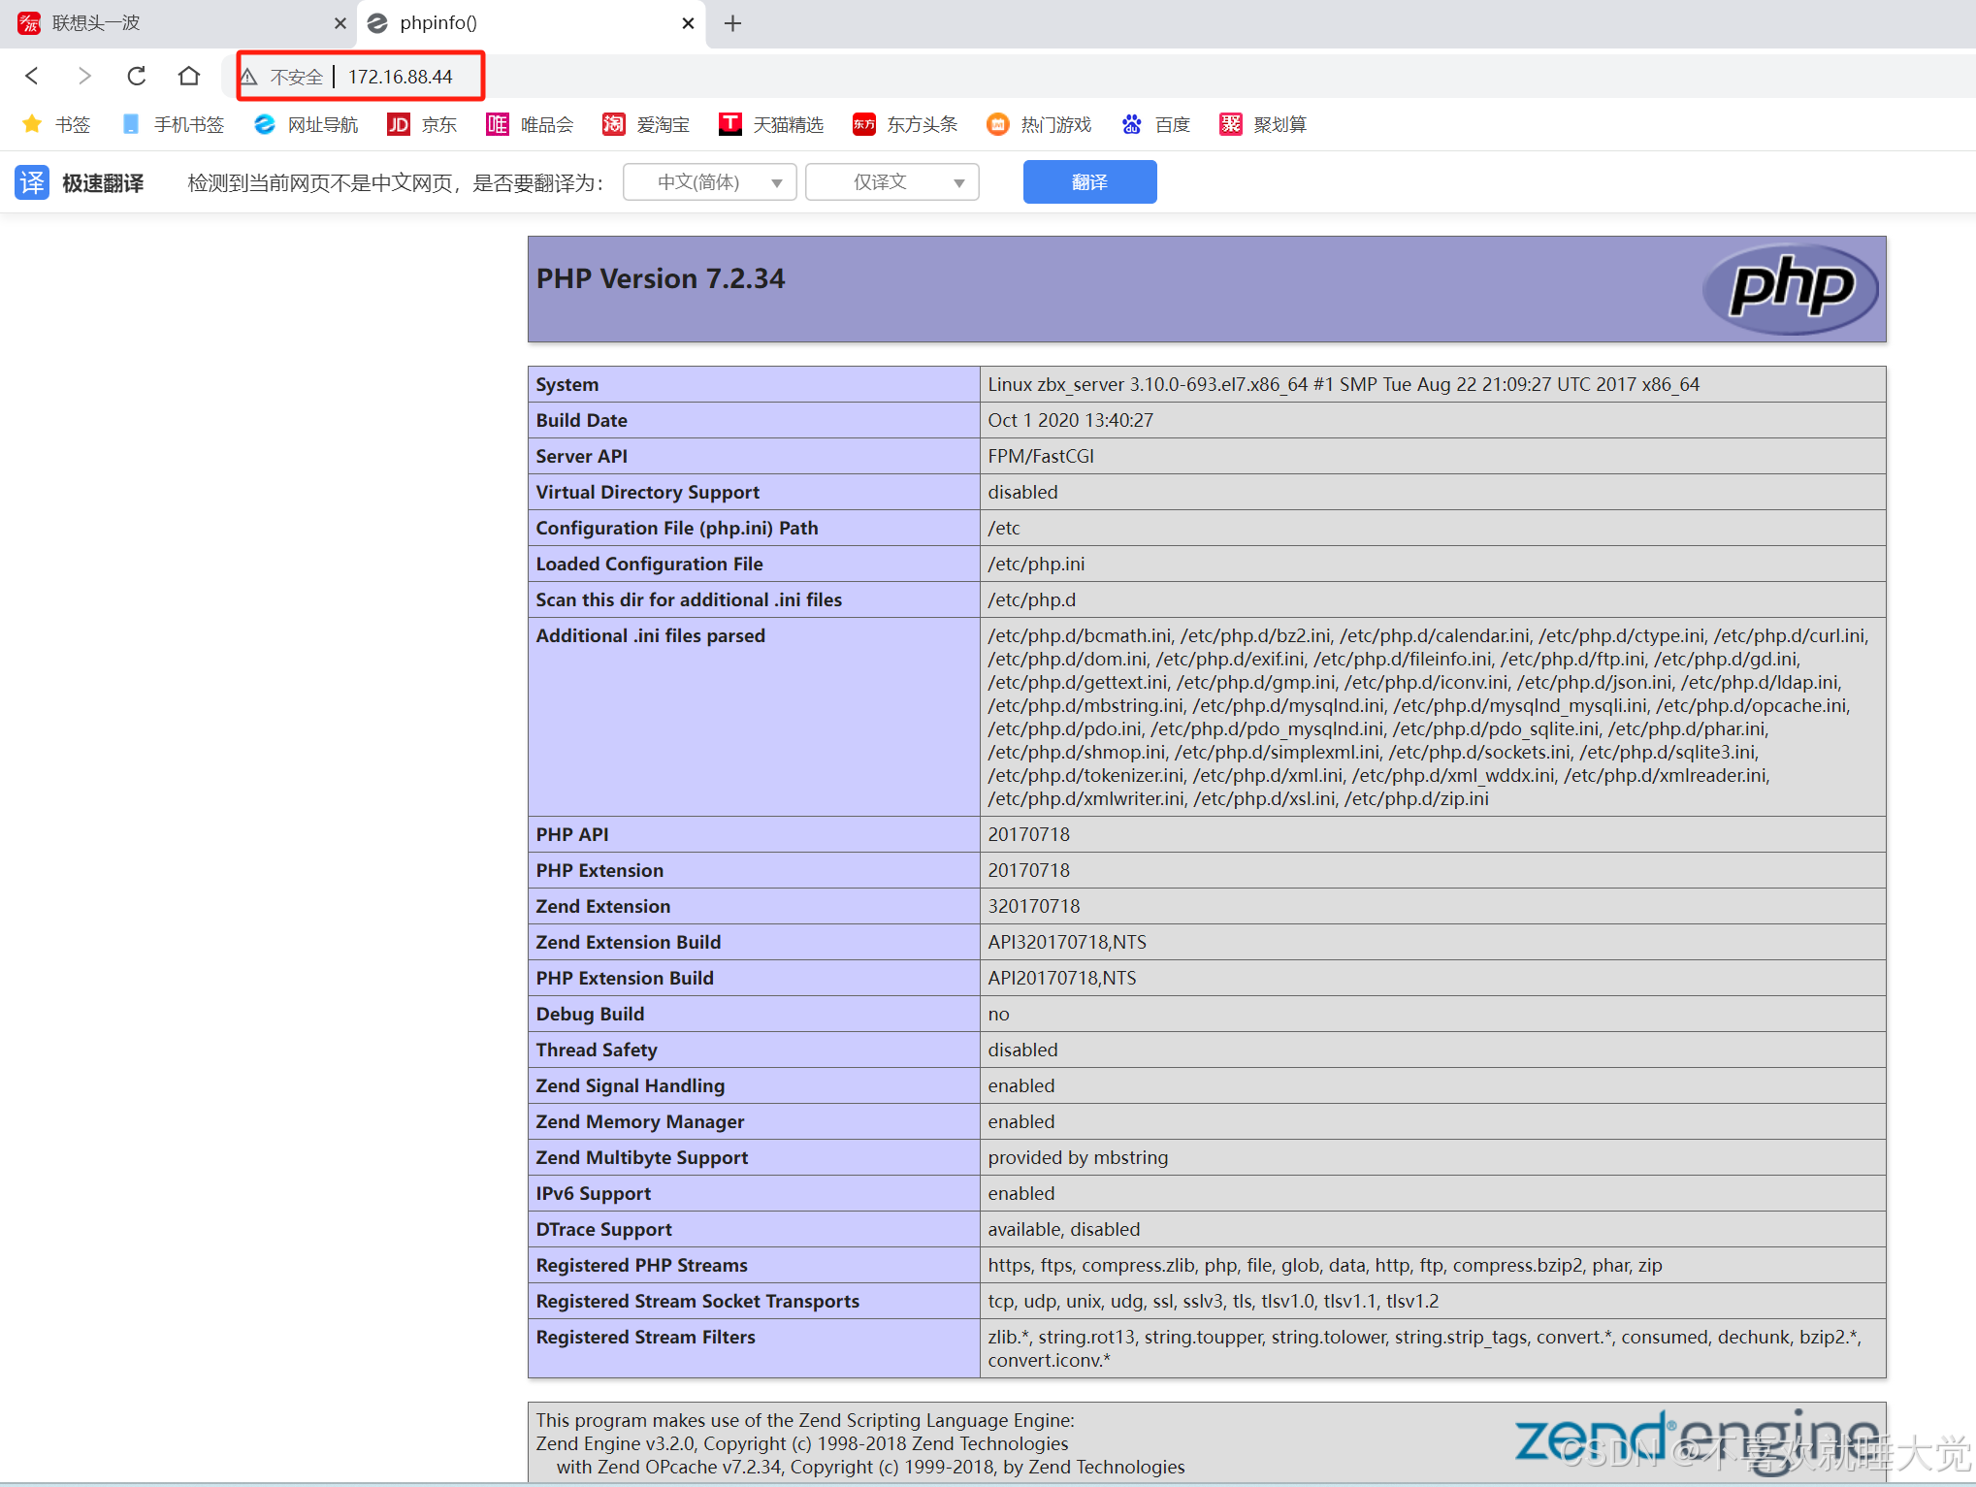Go back with the browser back arrow
This screenshot has height=1487, width=1976.
(32, 76)
